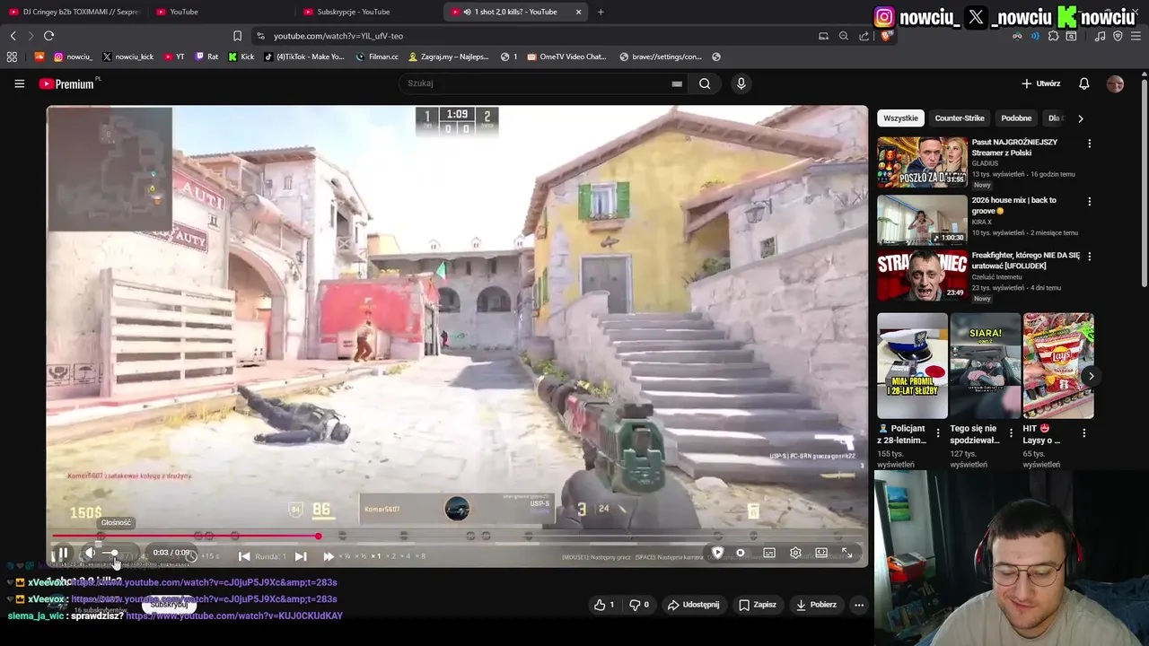This screenshot has width=1149, height=646.
Task: Pause the YouTube video
Action: coord(63,553)
